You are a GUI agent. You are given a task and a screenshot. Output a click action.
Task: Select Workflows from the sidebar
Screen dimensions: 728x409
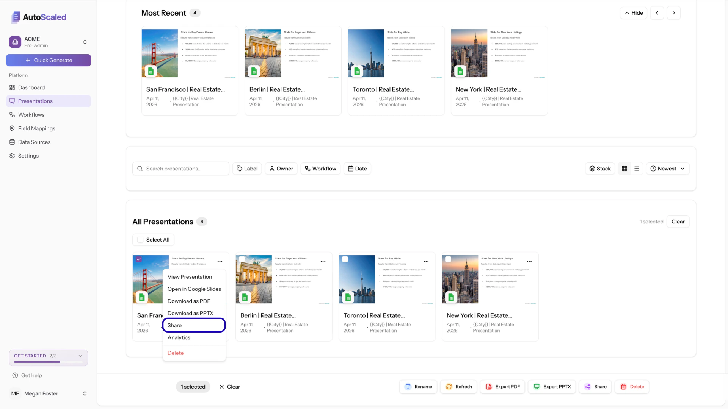coord(31,114)
